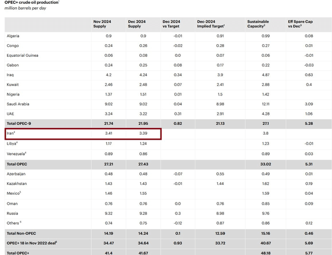Select the Total Non-OPEC row label
Screen dimensions: 332x255
[22, 233]
